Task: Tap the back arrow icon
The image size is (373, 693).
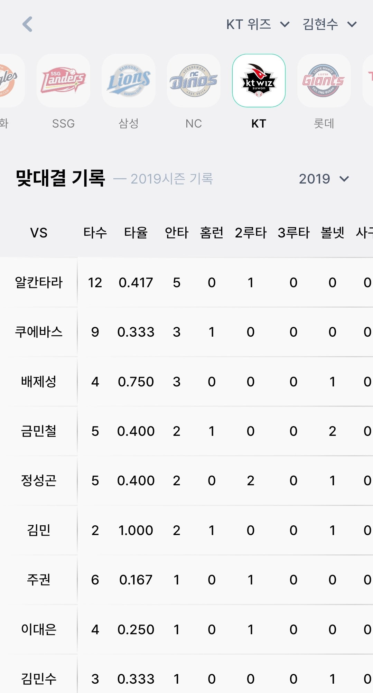Action: tap(27, 24)
